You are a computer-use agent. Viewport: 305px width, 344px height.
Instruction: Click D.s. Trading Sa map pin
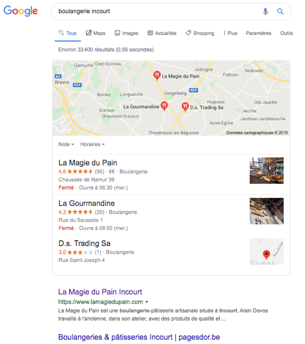pos(185,107)
